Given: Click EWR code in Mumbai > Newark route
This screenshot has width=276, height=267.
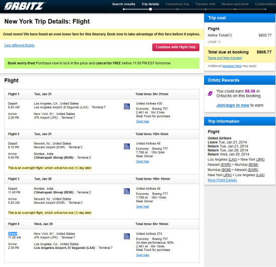Looking at the screenshot, I should click(x=253, y=170).
